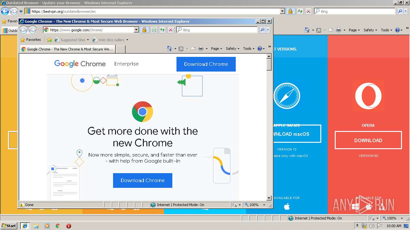This screenshot has width=410, height=230.
Task: Open Feeds icon in front window
Action: pyautogui.click(x=181, y=49)
